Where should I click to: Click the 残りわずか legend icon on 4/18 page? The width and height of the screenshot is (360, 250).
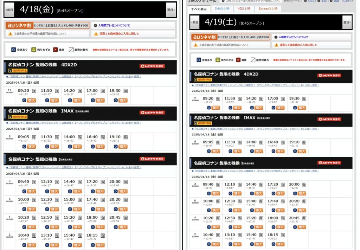pos(34,50)
